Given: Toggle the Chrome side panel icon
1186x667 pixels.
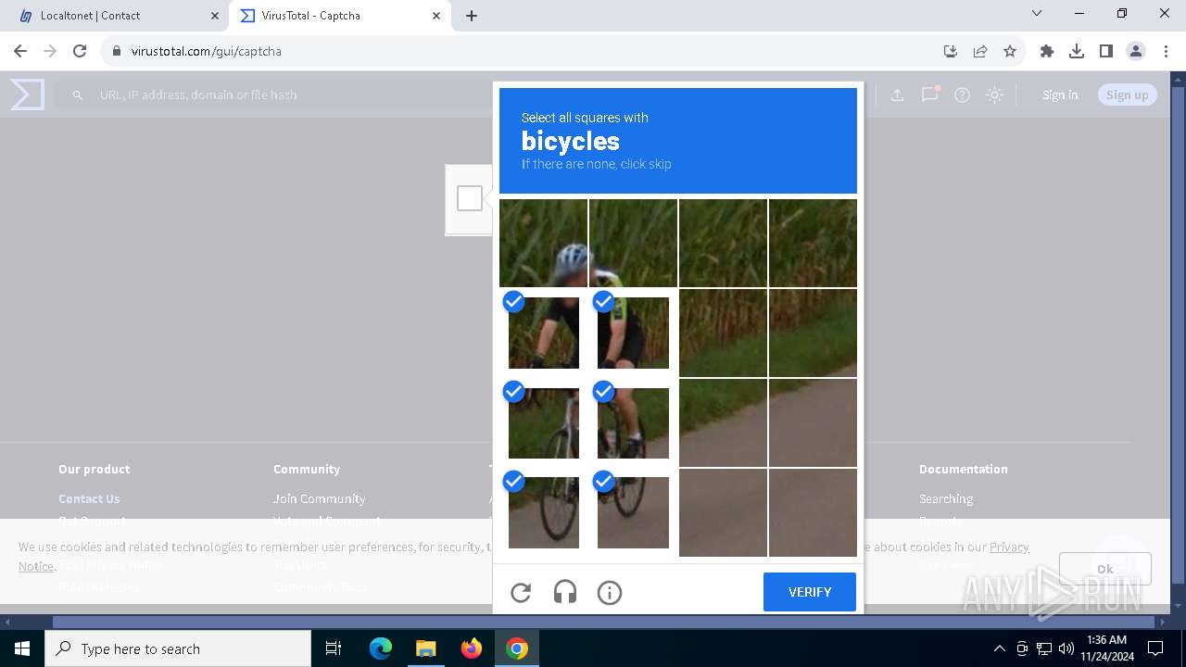Looking at the screenshot, I should [x=1106, y=51].
